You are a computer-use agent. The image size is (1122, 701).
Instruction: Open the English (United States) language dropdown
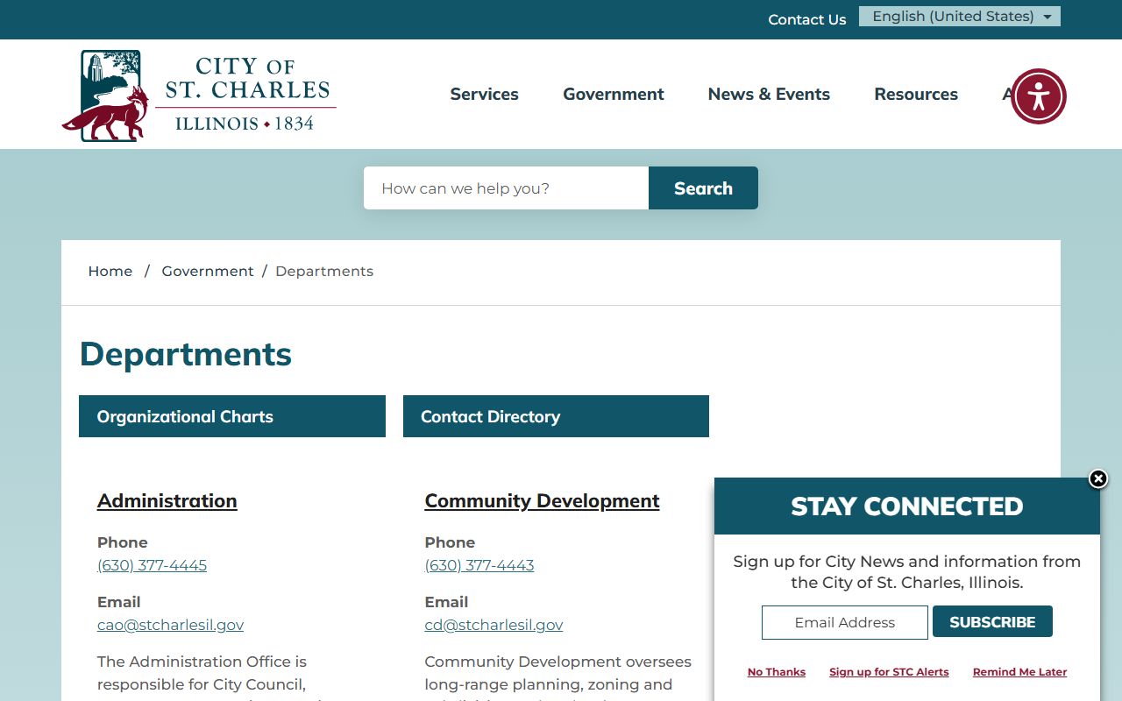(x=960, y=17)
